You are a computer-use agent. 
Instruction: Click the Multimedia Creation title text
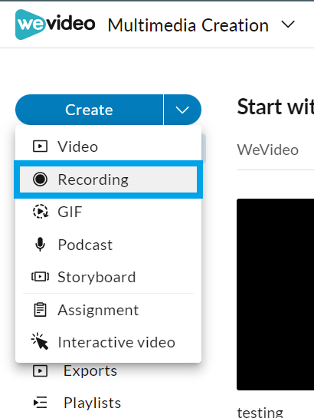coord(188,25)
